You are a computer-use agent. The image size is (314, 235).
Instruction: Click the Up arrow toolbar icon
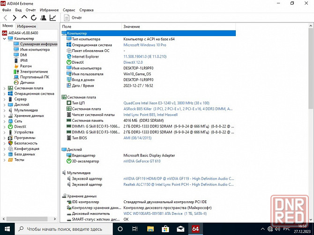click(24, 18)
